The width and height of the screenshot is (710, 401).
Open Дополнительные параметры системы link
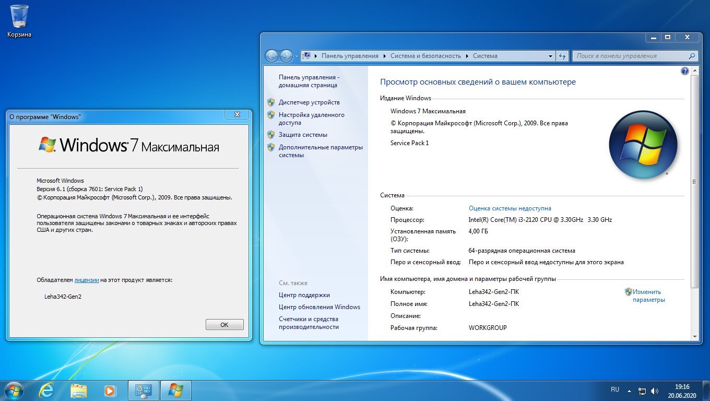[321, 151]
